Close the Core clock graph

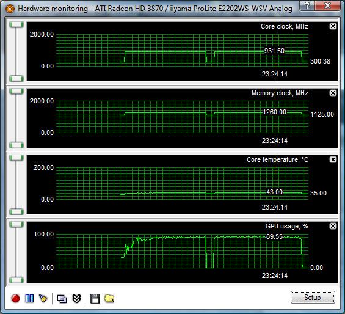[333, 26]
